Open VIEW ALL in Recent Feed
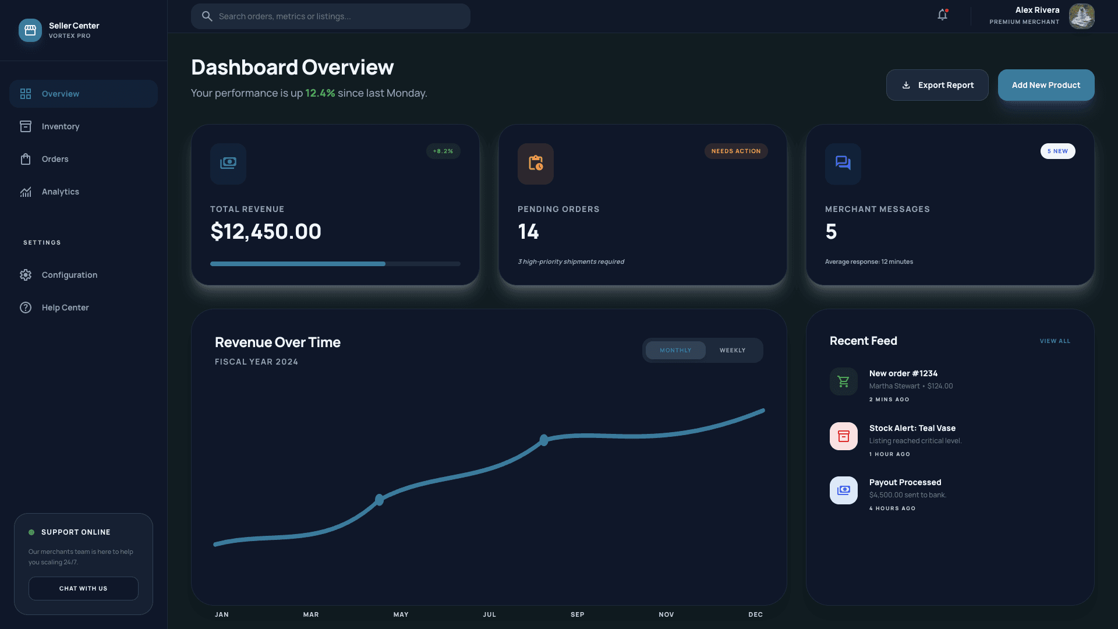Image resolution: width=1118 pixels, height=629 pixels. tap(1055, 341)
